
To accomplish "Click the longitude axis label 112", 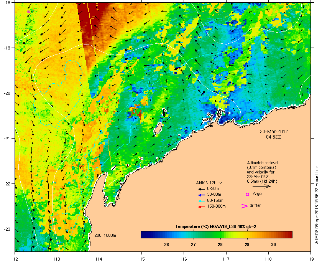I will [x=15, y=259].
